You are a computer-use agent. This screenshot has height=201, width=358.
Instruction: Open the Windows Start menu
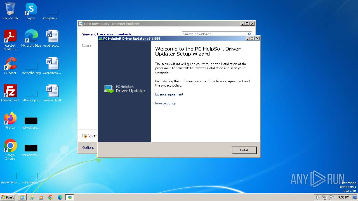(8, 197)
